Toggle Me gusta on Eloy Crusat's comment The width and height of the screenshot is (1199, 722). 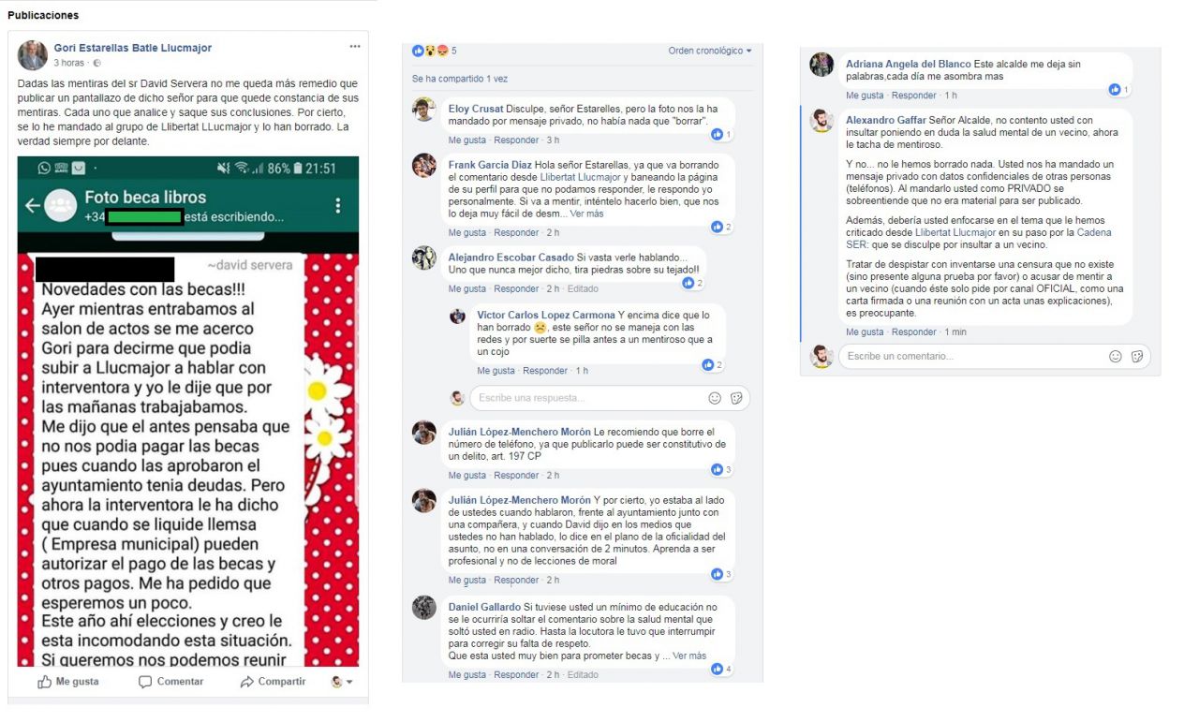(x=467, y=140)
